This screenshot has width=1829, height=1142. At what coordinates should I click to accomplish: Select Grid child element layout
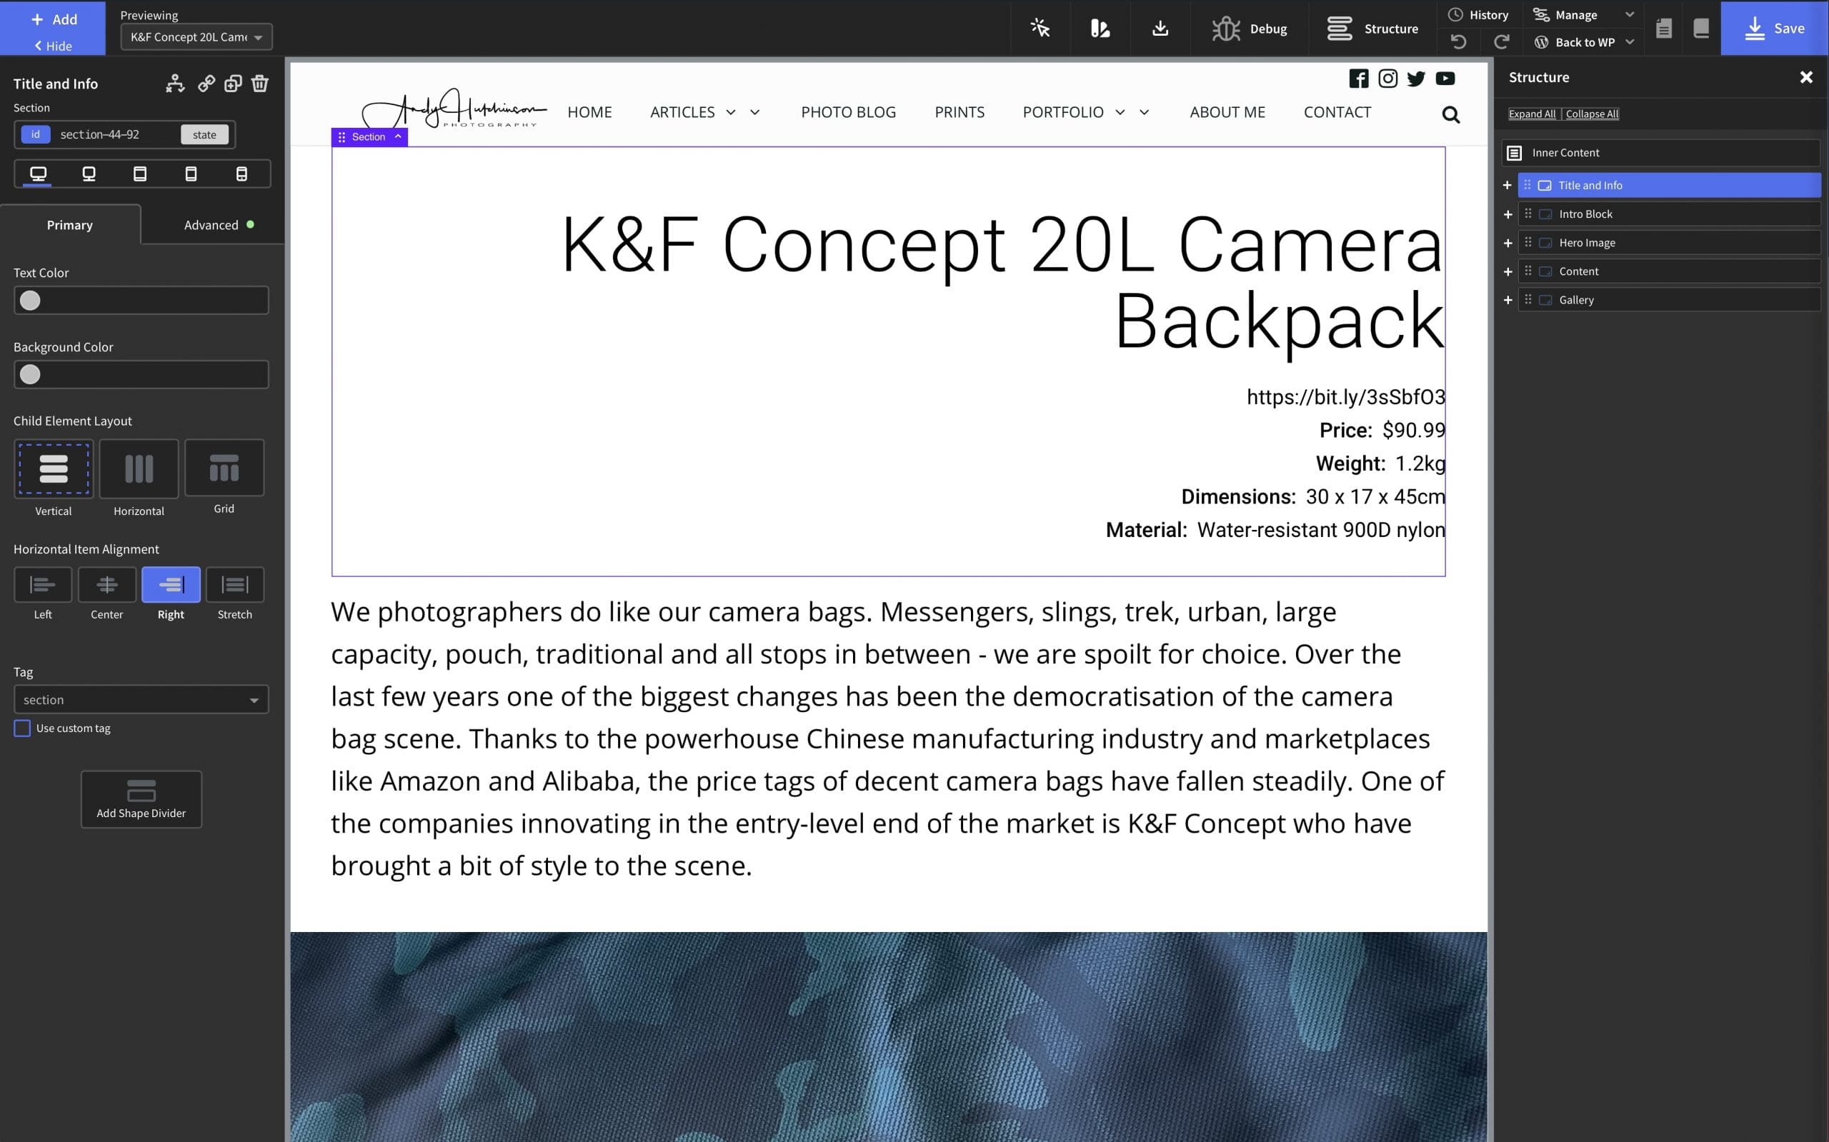tap(224, 469)
